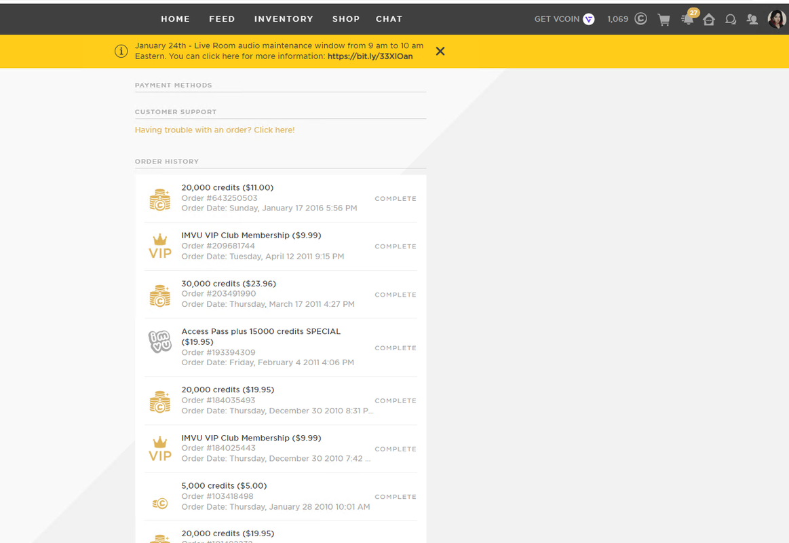Click the purple VCOIN logo icon

pos(589,19)
